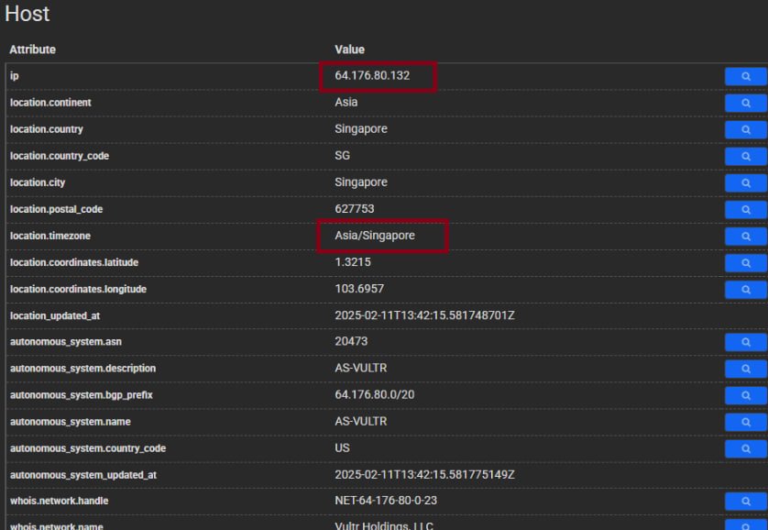Viewport: 768px width, 530px height.
Task: Click search icon beside location.city
Action: [745, 182]
